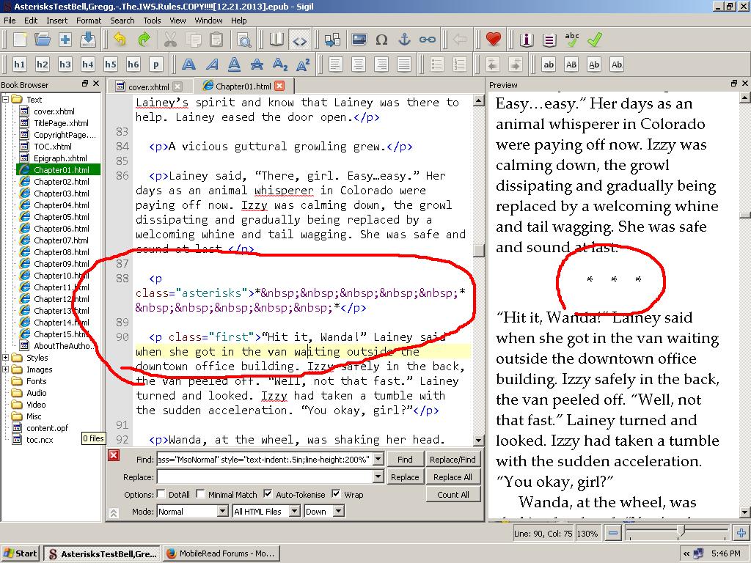Toggle the Minimal Match checkbox
The image size is (751, 563).
point(201,495)
